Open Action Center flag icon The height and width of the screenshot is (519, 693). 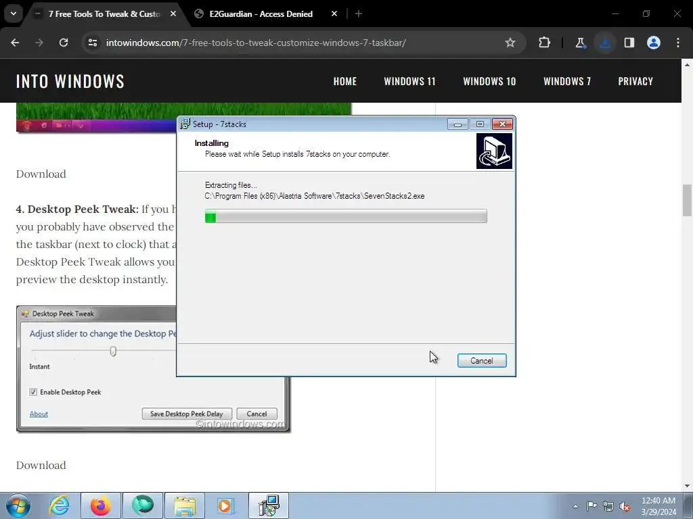click(591, 506)
